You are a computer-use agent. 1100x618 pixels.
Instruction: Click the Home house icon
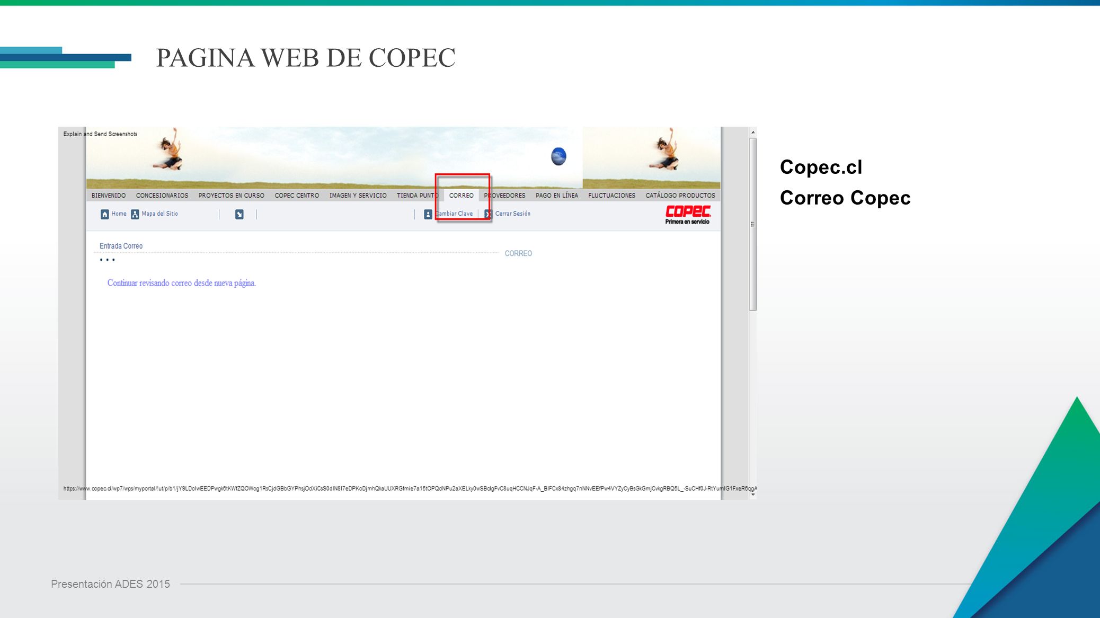105,214
